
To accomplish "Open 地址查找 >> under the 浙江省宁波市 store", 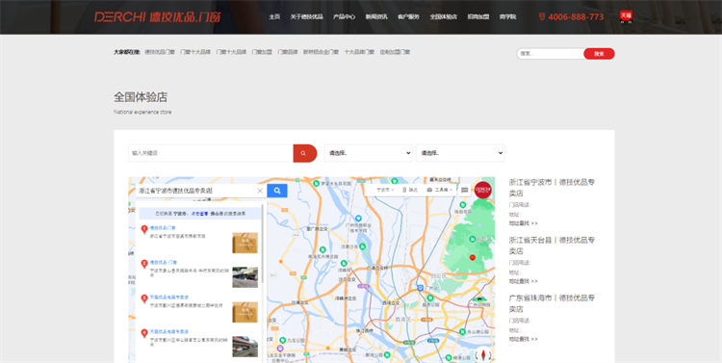I will (523, 223).
